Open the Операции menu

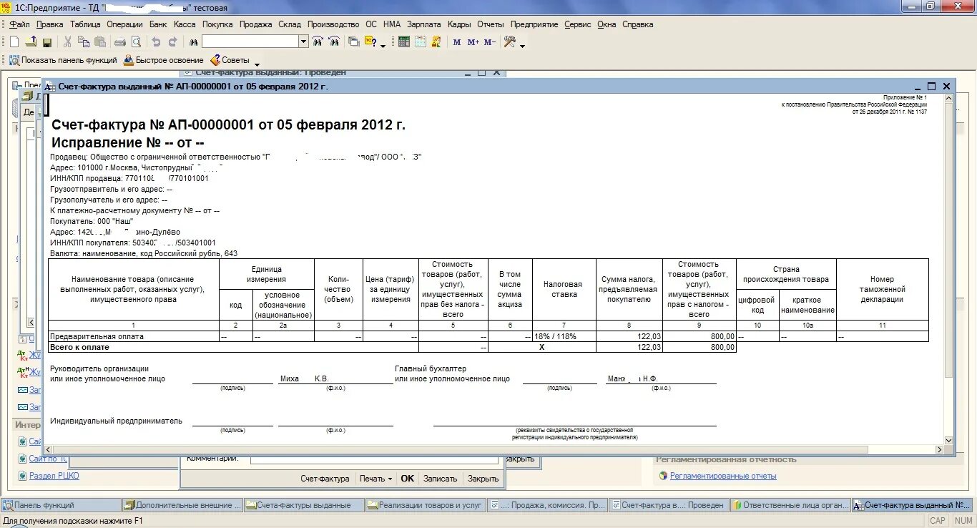click(x=125, y=24)
